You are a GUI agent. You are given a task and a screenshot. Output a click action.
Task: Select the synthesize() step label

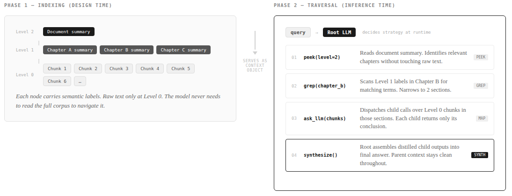pos(321,155)
